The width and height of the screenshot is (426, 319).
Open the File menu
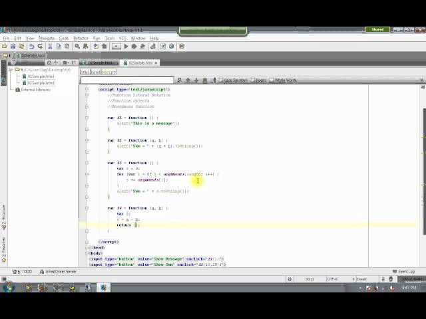[x=6, y=39]
